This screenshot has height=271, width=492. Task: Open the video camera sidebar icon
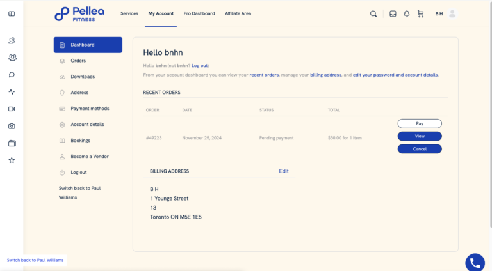tap(12, 109)
